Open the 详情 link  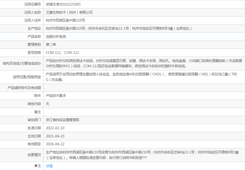click(x=49, y=166)
